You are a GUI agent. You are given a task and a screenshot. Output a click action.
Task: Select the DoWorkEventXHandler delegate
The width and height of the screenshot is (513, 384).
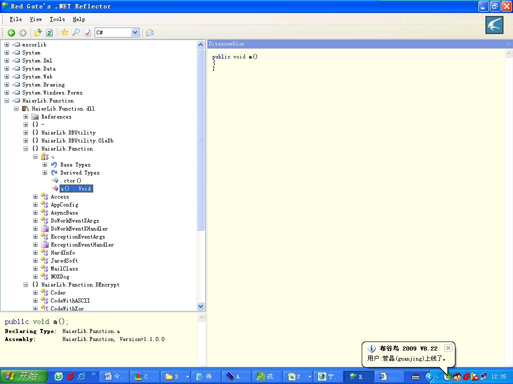[79, 229]
